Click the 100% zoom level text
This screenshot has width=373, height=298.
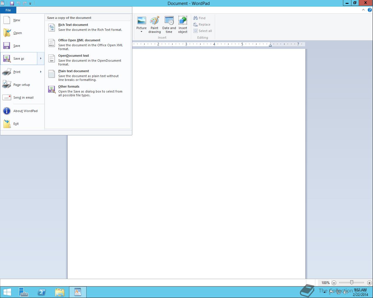(x=326, y=283)
